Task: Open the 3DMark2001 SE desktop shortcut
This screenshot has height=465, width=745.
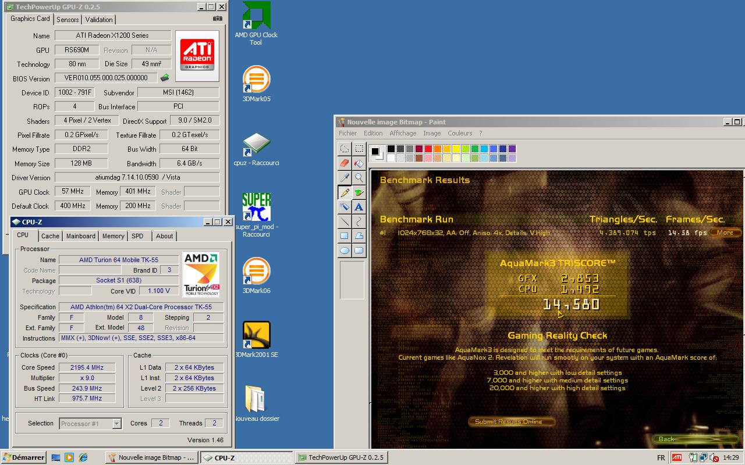Action: [256, 340]
